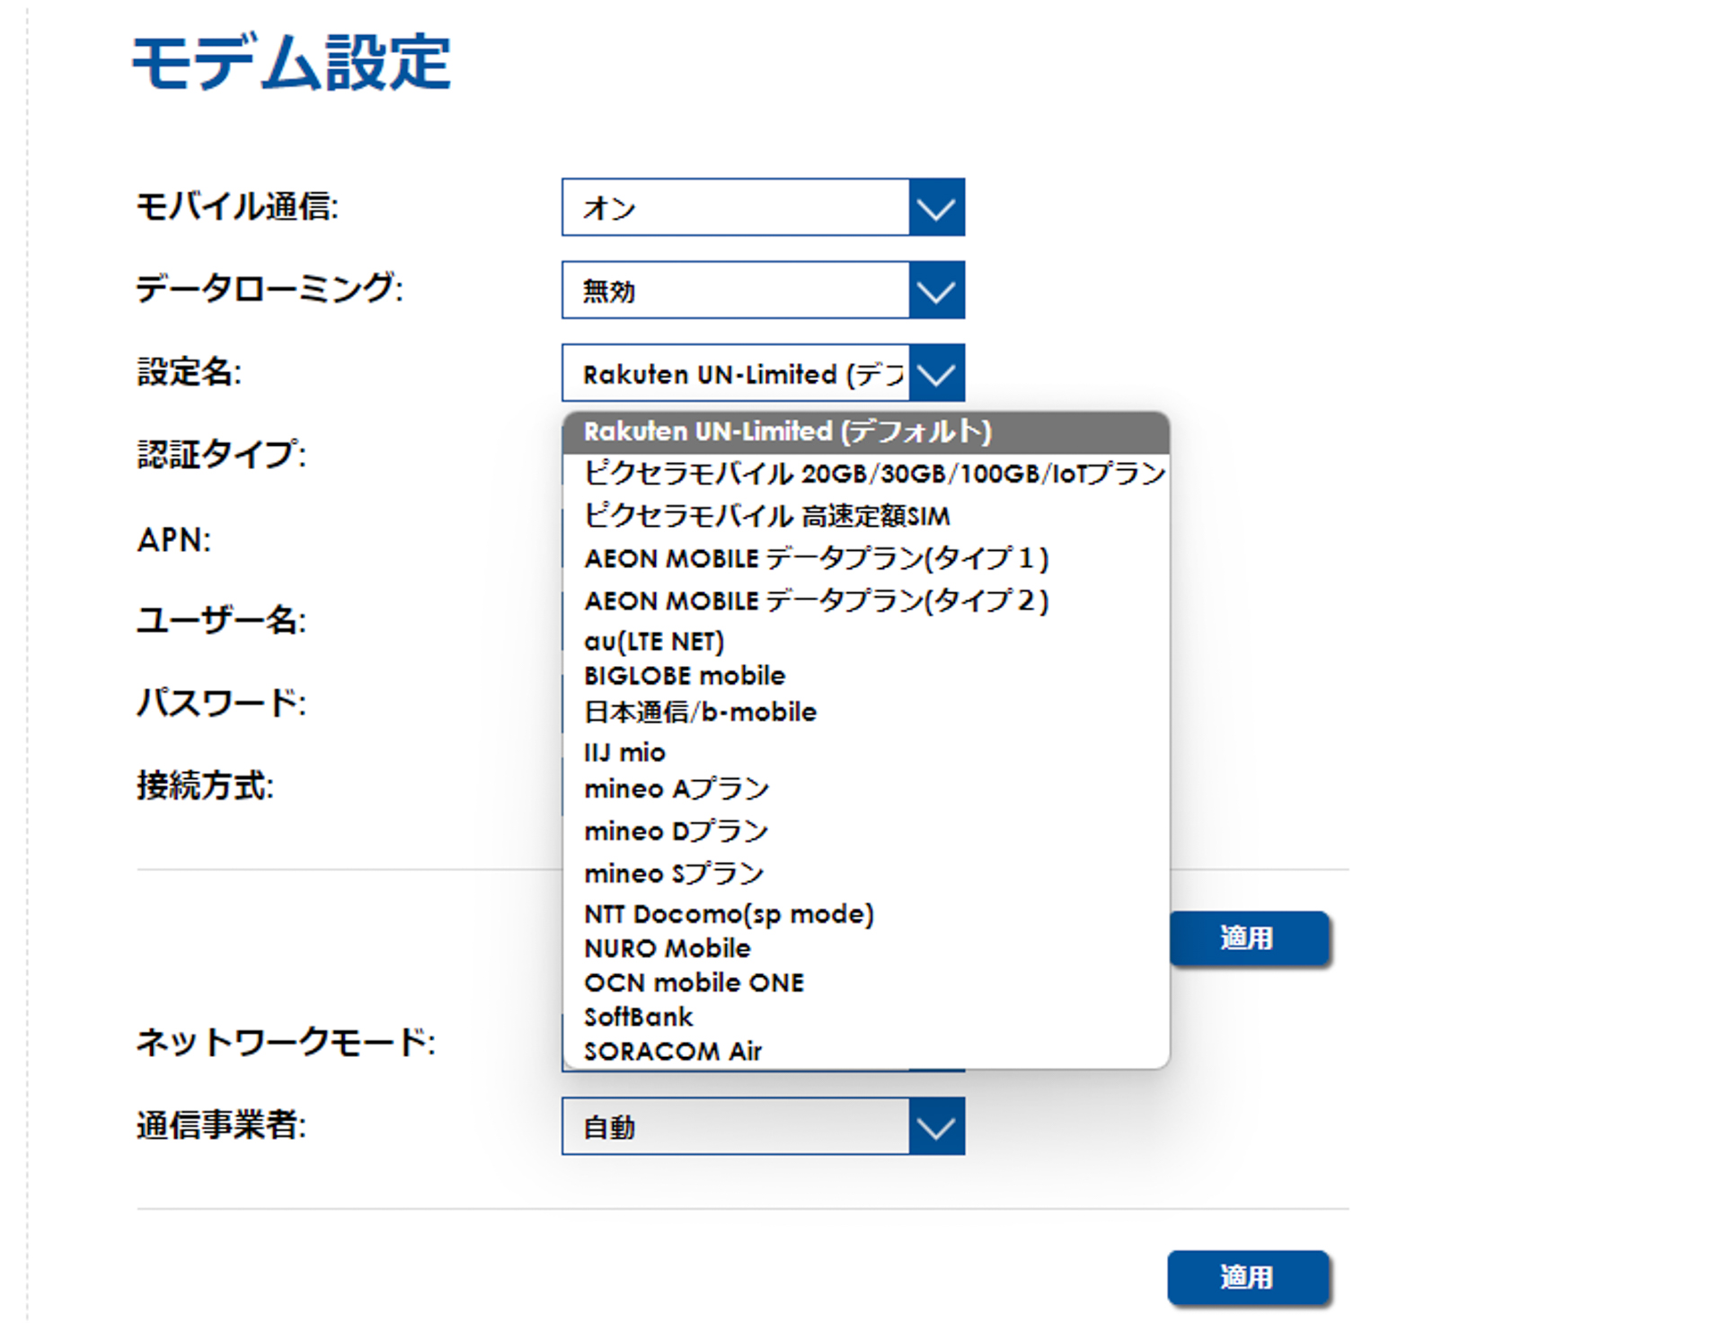Click the bottom 適用 button to apply settings
Viewport: 1725px width, 1323px height.
(1247, 1276)
